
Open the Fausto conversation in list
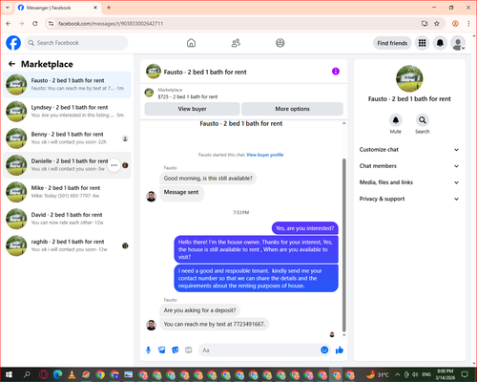(67, 85)
